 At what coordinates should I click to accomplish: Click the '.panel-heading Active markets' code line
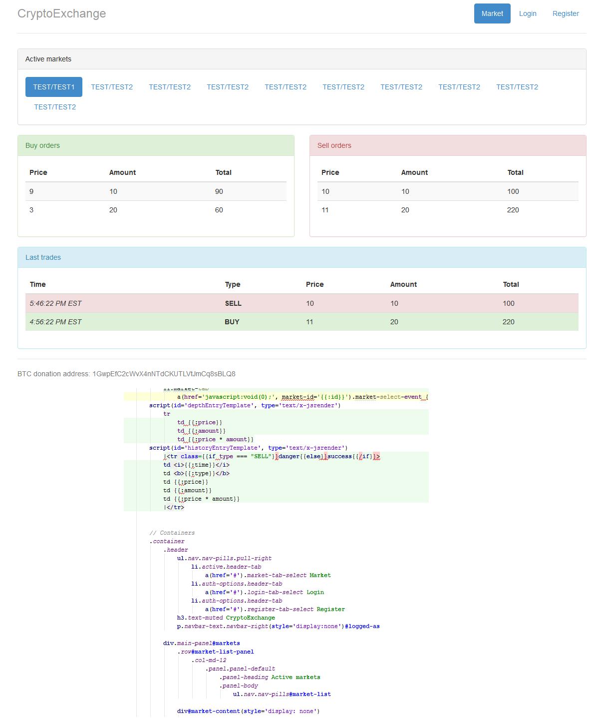pos(270,677)
